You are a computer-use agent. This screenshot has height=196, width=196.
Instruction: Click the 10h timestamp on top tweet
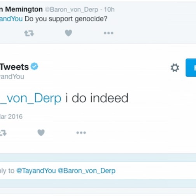coord(109,9)
